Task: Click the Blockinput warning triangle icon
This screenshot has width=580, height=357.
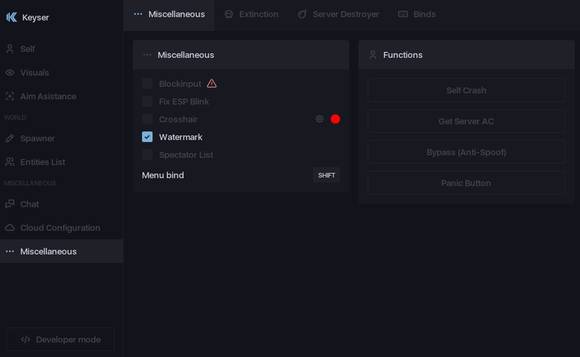Action: [x=212, y=83]
